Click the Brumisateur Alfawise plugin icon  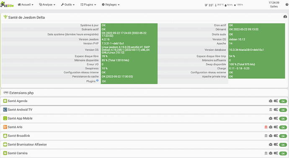click(x=5, y=144)
